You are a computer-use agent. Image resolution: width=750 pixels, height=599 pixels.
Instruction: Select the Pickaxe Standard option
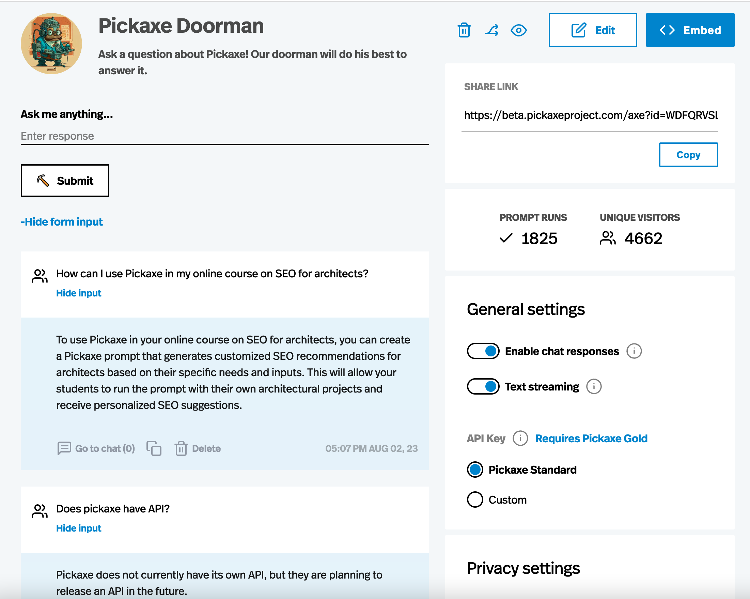[475, 470]
